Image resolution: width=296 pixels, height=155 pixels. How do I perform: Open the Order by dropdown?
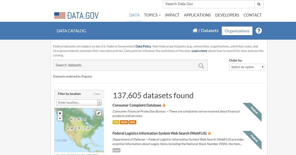(x=247, y=67)
